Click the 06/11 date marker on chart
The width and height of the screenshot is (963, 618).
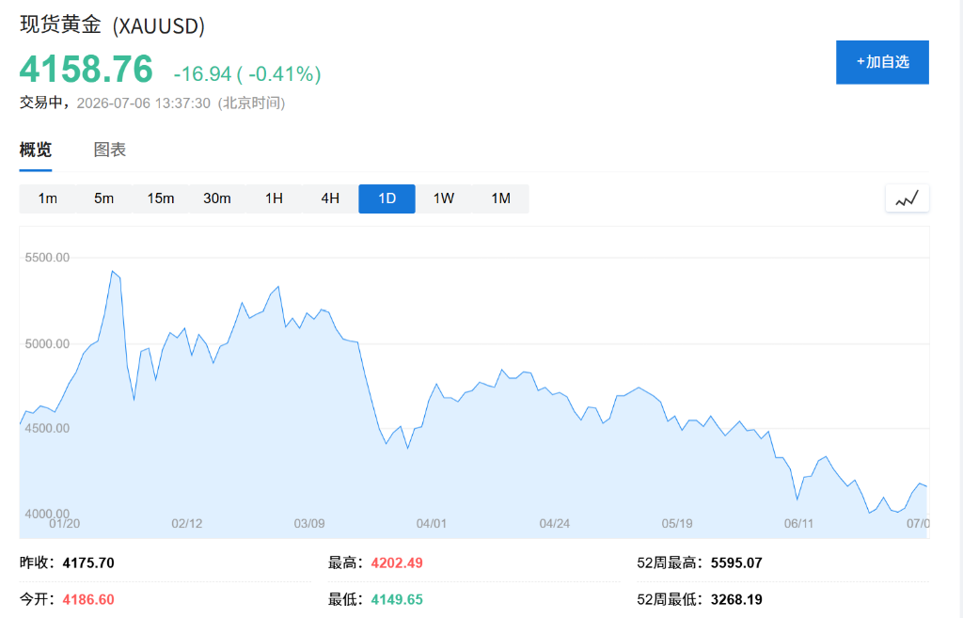[798, 523]
